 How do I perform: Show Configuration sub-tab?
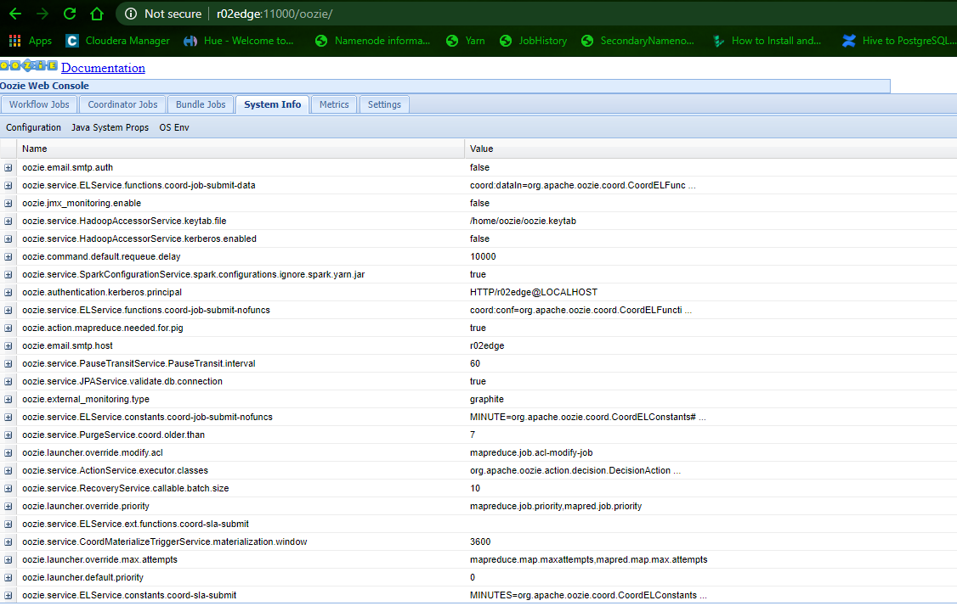coord(33,127)
